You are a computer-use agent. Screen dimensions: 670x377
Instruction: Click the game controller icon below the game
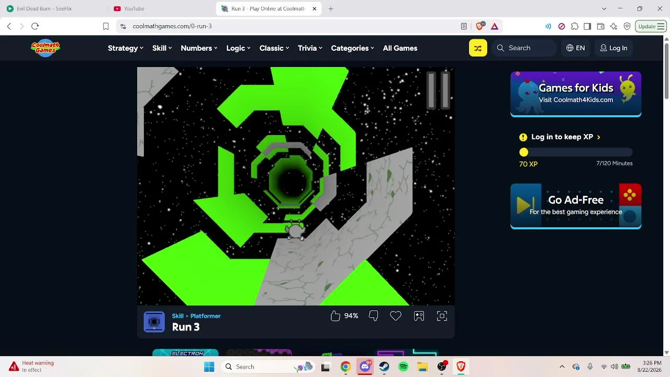pyautogui.click(x=419, y=316)
